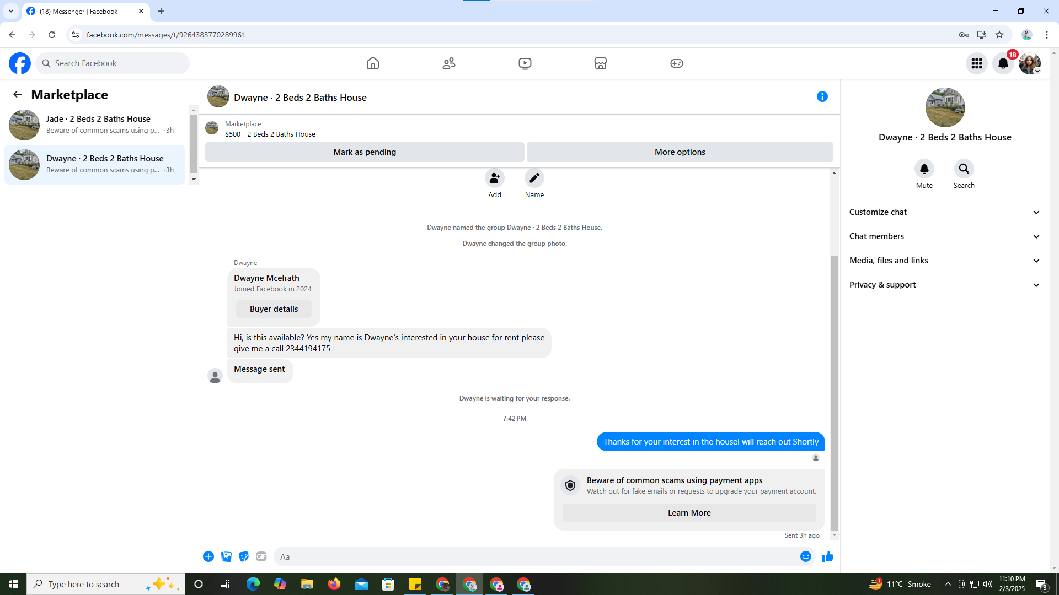Go back one page in the browser

(x=12, y=35)
